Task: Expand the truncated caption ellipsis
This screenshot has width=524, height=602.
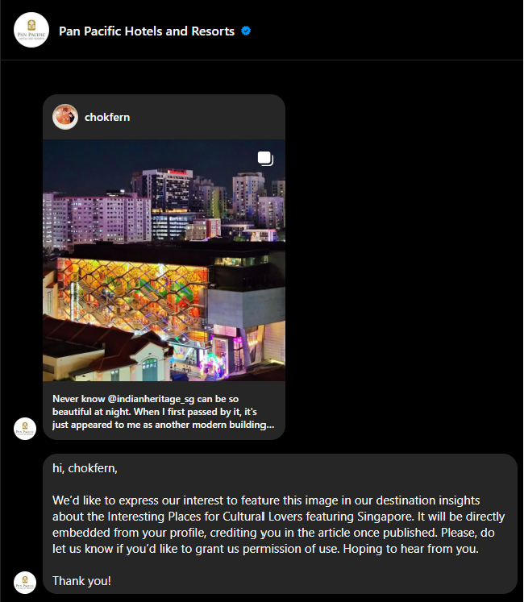Action: click(x=270, y=425)
